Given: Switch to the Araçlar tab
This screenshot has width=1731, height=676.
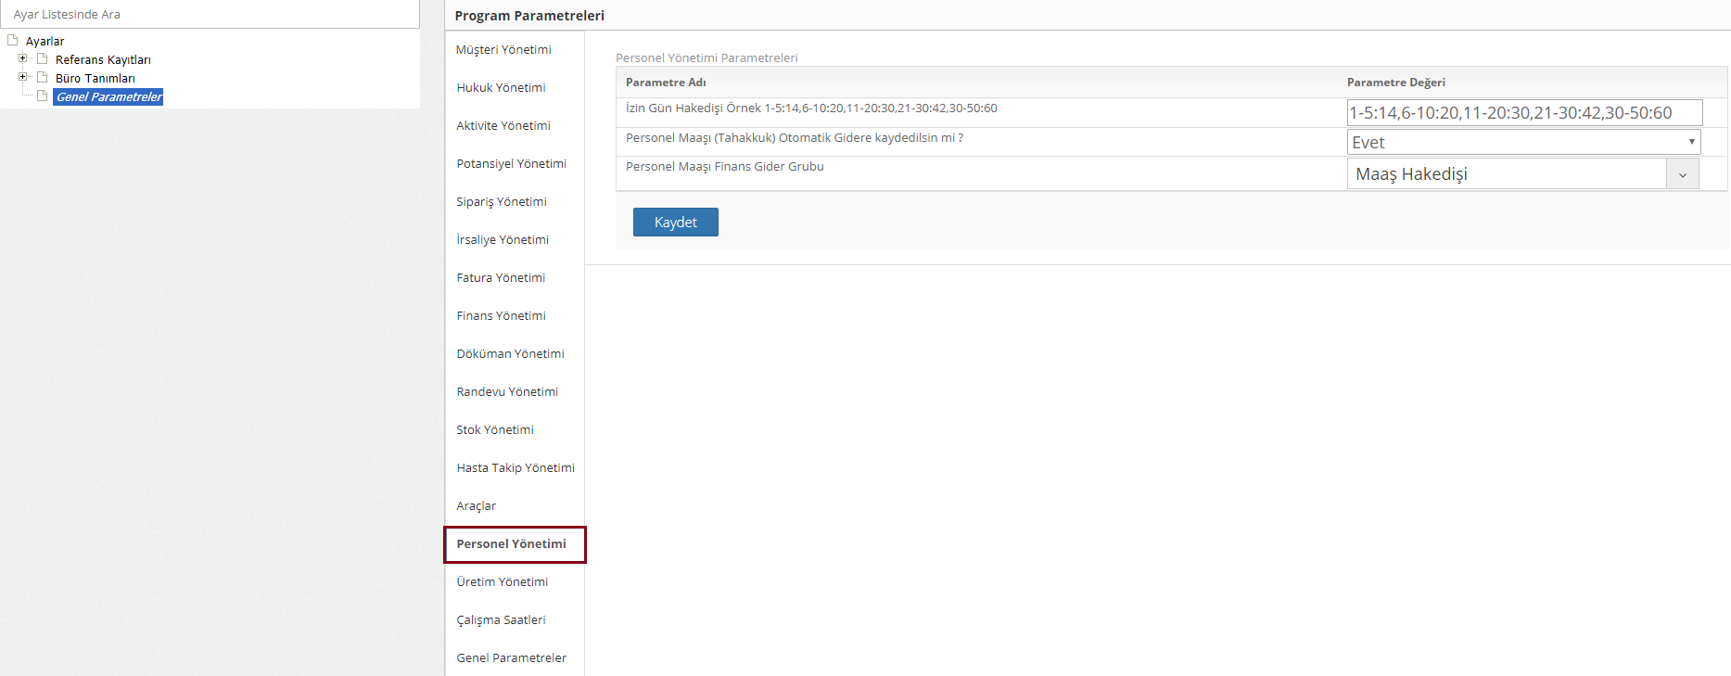Looking at the screenshot, I should (476, 506).
